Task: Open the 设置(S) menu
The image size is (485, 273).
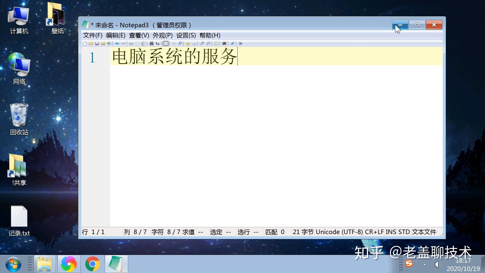Action: tap(186, 35)
